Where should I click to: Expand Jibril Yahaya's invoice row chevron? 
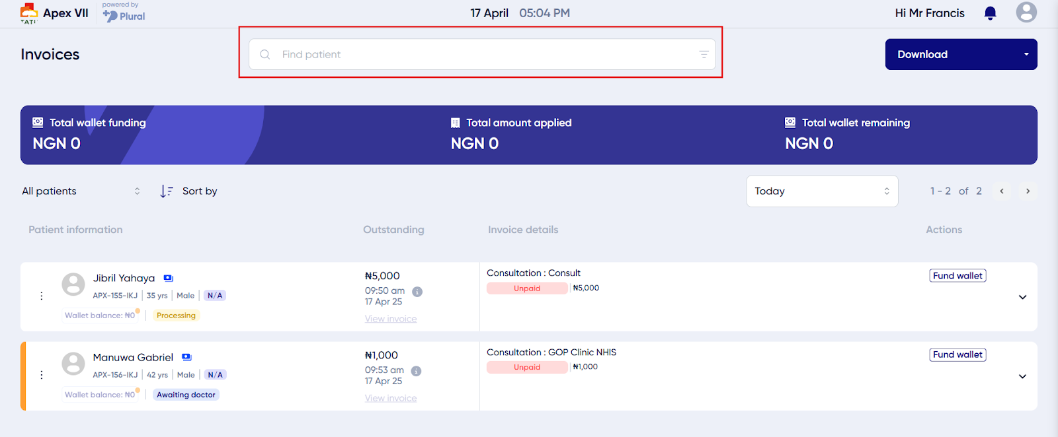1022,297
